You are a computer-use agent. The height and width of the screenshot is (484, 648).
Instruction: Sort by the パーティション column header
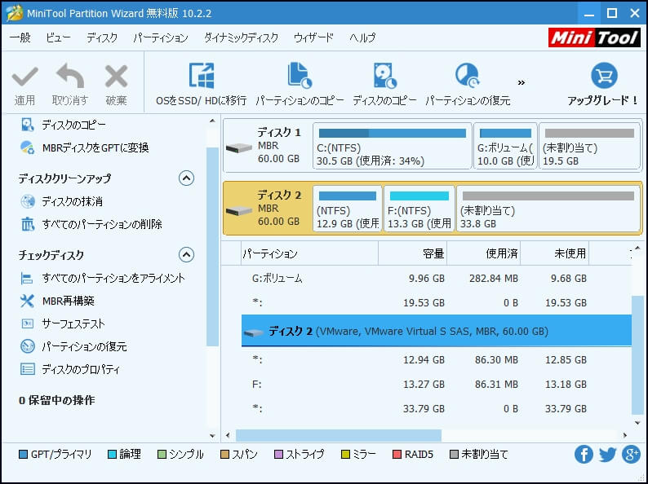pos(309,253)
